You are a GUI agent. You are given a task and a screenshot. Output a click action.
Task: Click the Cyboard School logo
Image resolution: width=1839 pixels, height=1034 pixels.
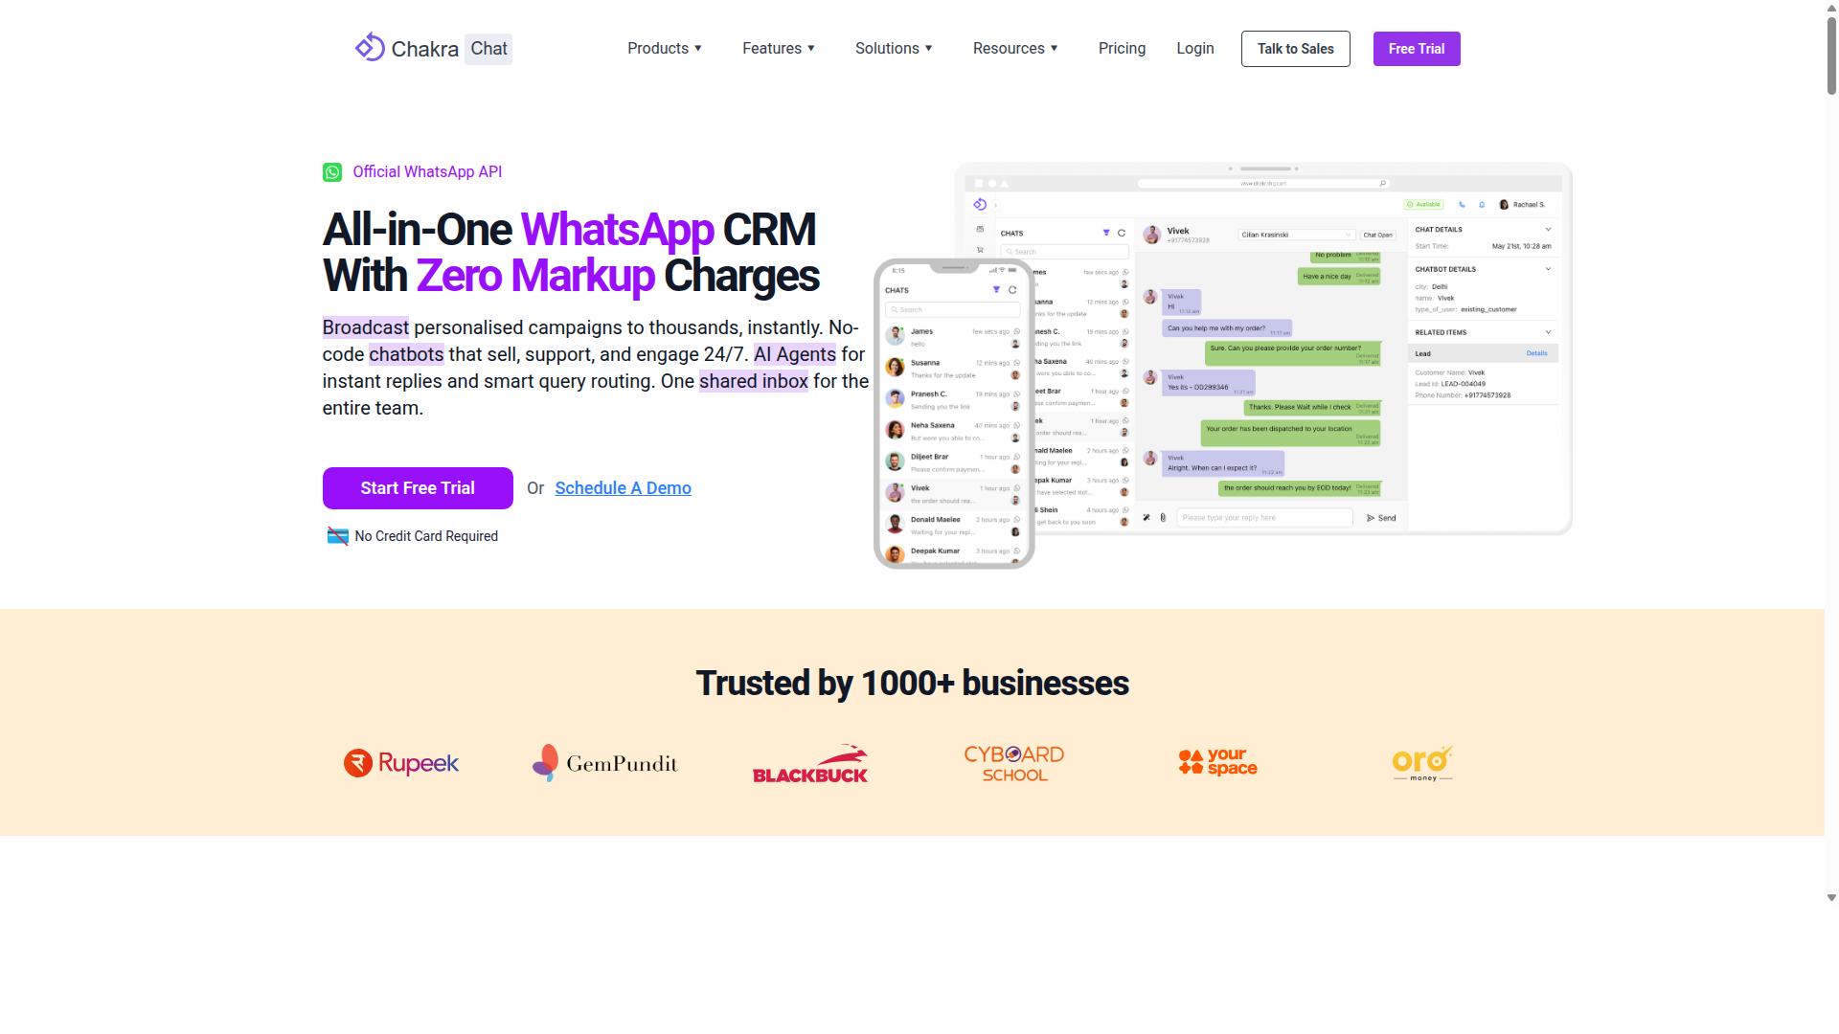click(1014, 763)
